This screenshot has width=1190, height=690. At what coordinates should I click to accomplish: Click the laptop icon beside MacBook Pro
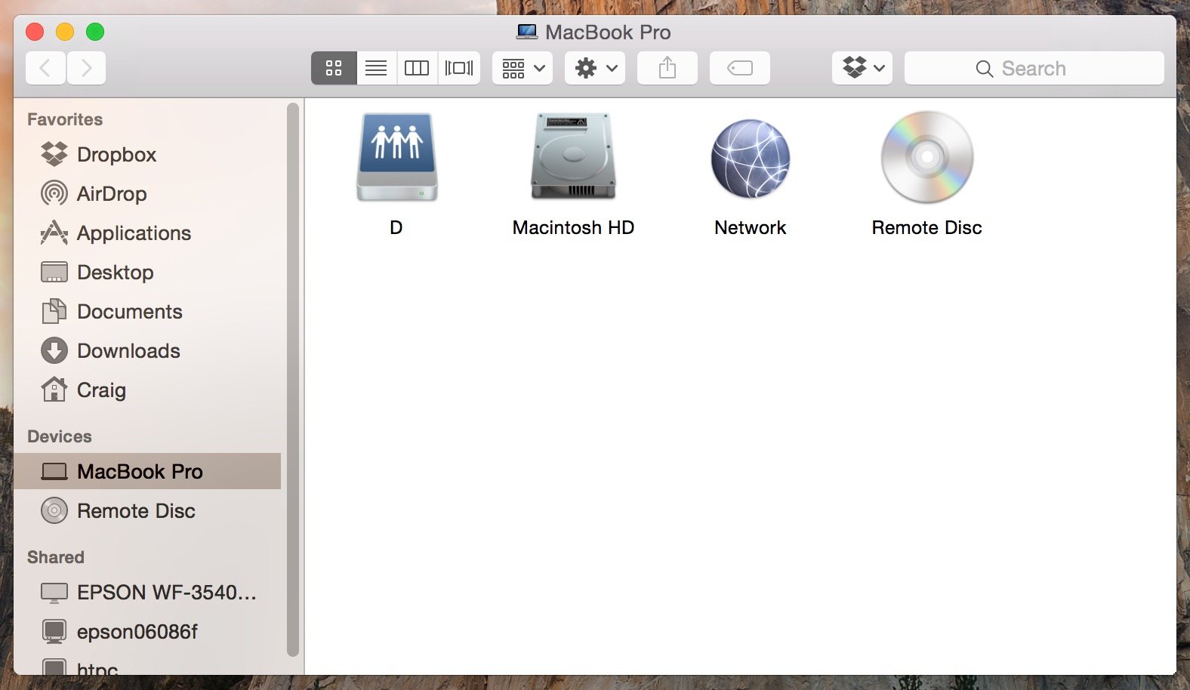pos(54,472)
